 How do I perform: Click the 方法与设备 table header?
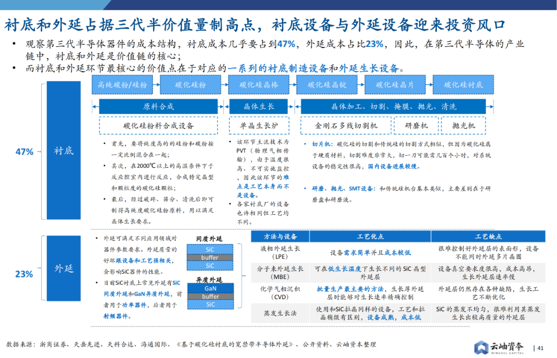click(280, 236)
